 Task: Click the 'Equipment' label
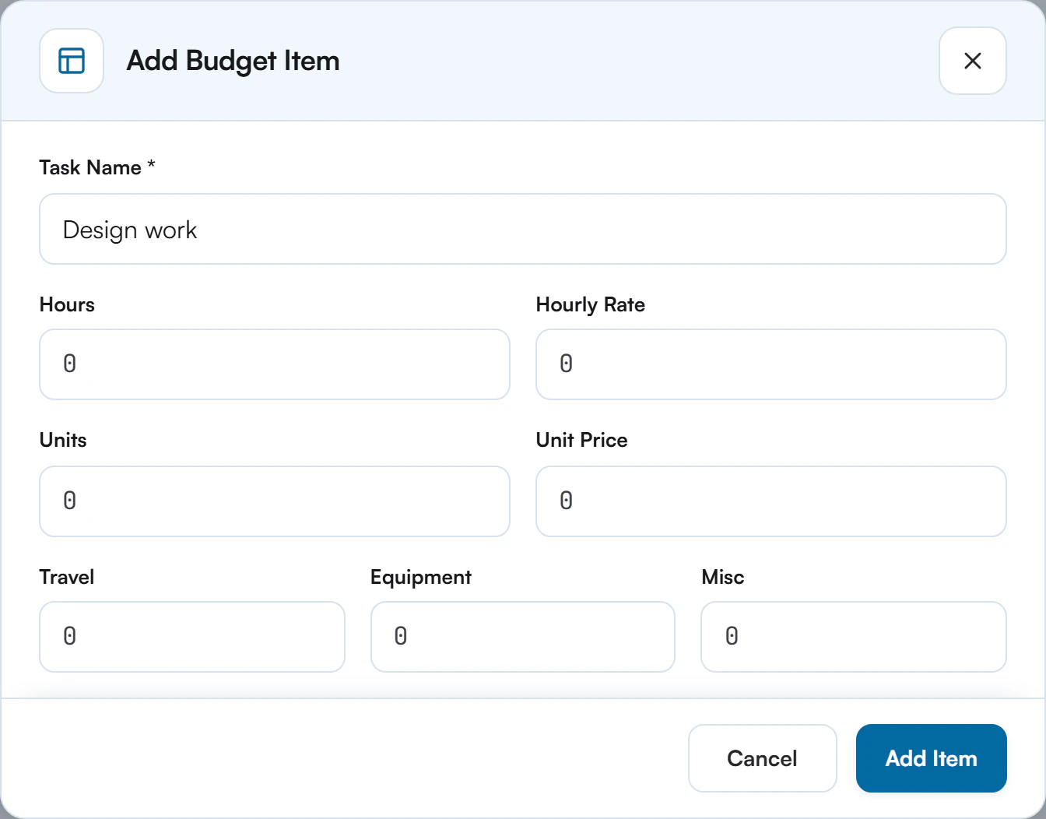click(x=421, y=577)
